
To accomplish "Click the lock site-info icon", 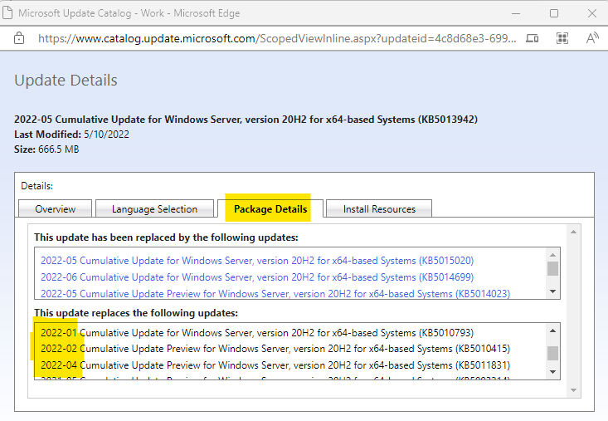I will coord(19,38).
